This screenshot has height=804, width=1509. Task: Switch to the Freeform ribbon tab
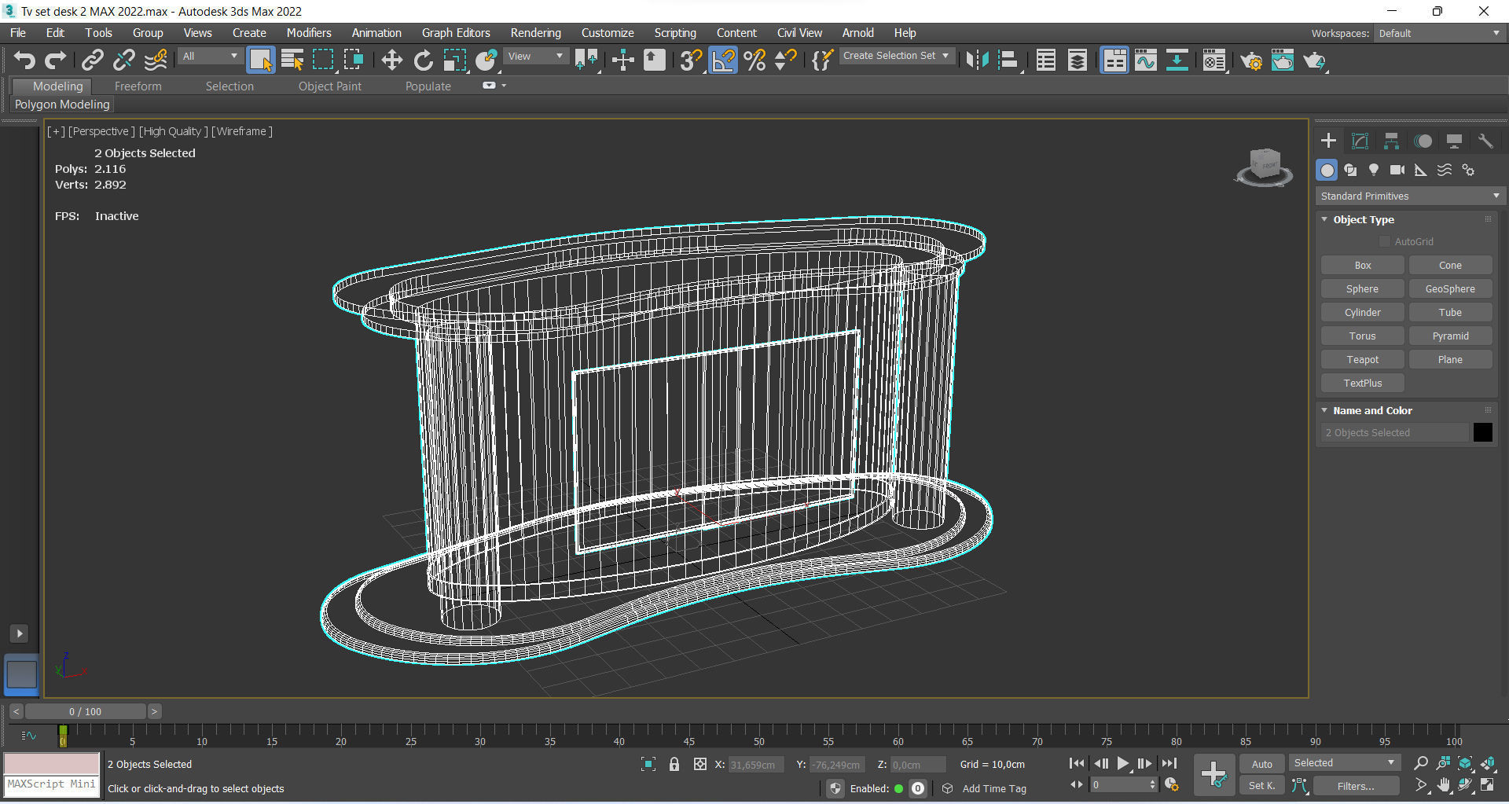tap(138, 86)
